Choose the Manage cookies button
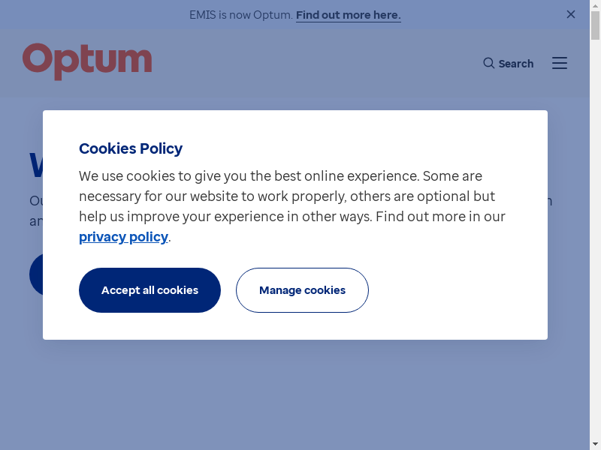 point(302,290)
